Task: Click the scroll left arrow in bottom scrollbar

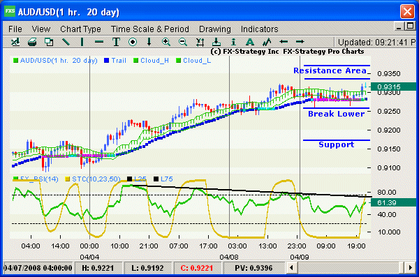Action: [291, 268]
